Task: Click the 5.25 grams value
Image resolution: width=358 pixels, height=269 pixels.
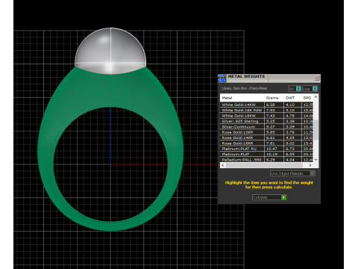Action: (271, 121)
